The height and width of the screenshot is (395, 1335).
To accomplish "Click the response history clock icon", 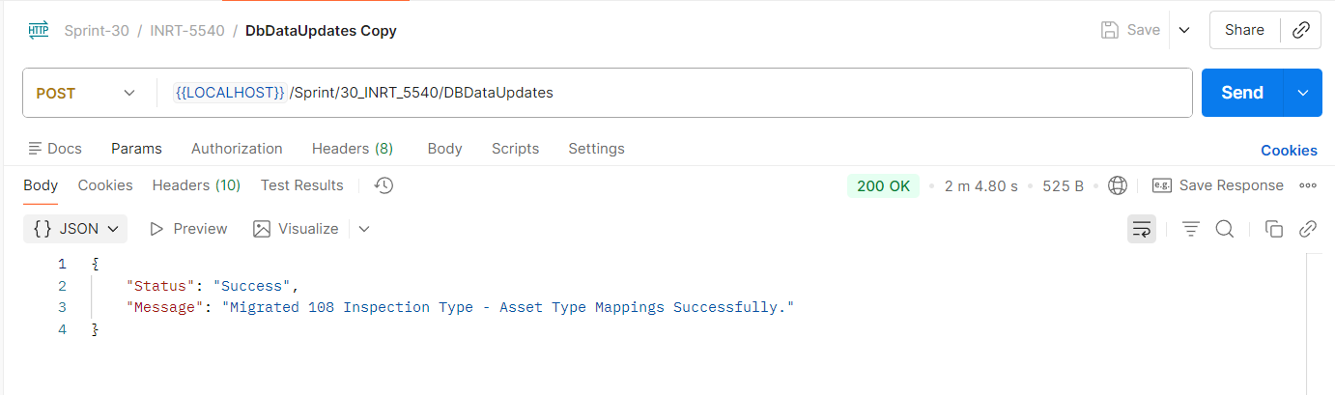I will tap(383, 185).
